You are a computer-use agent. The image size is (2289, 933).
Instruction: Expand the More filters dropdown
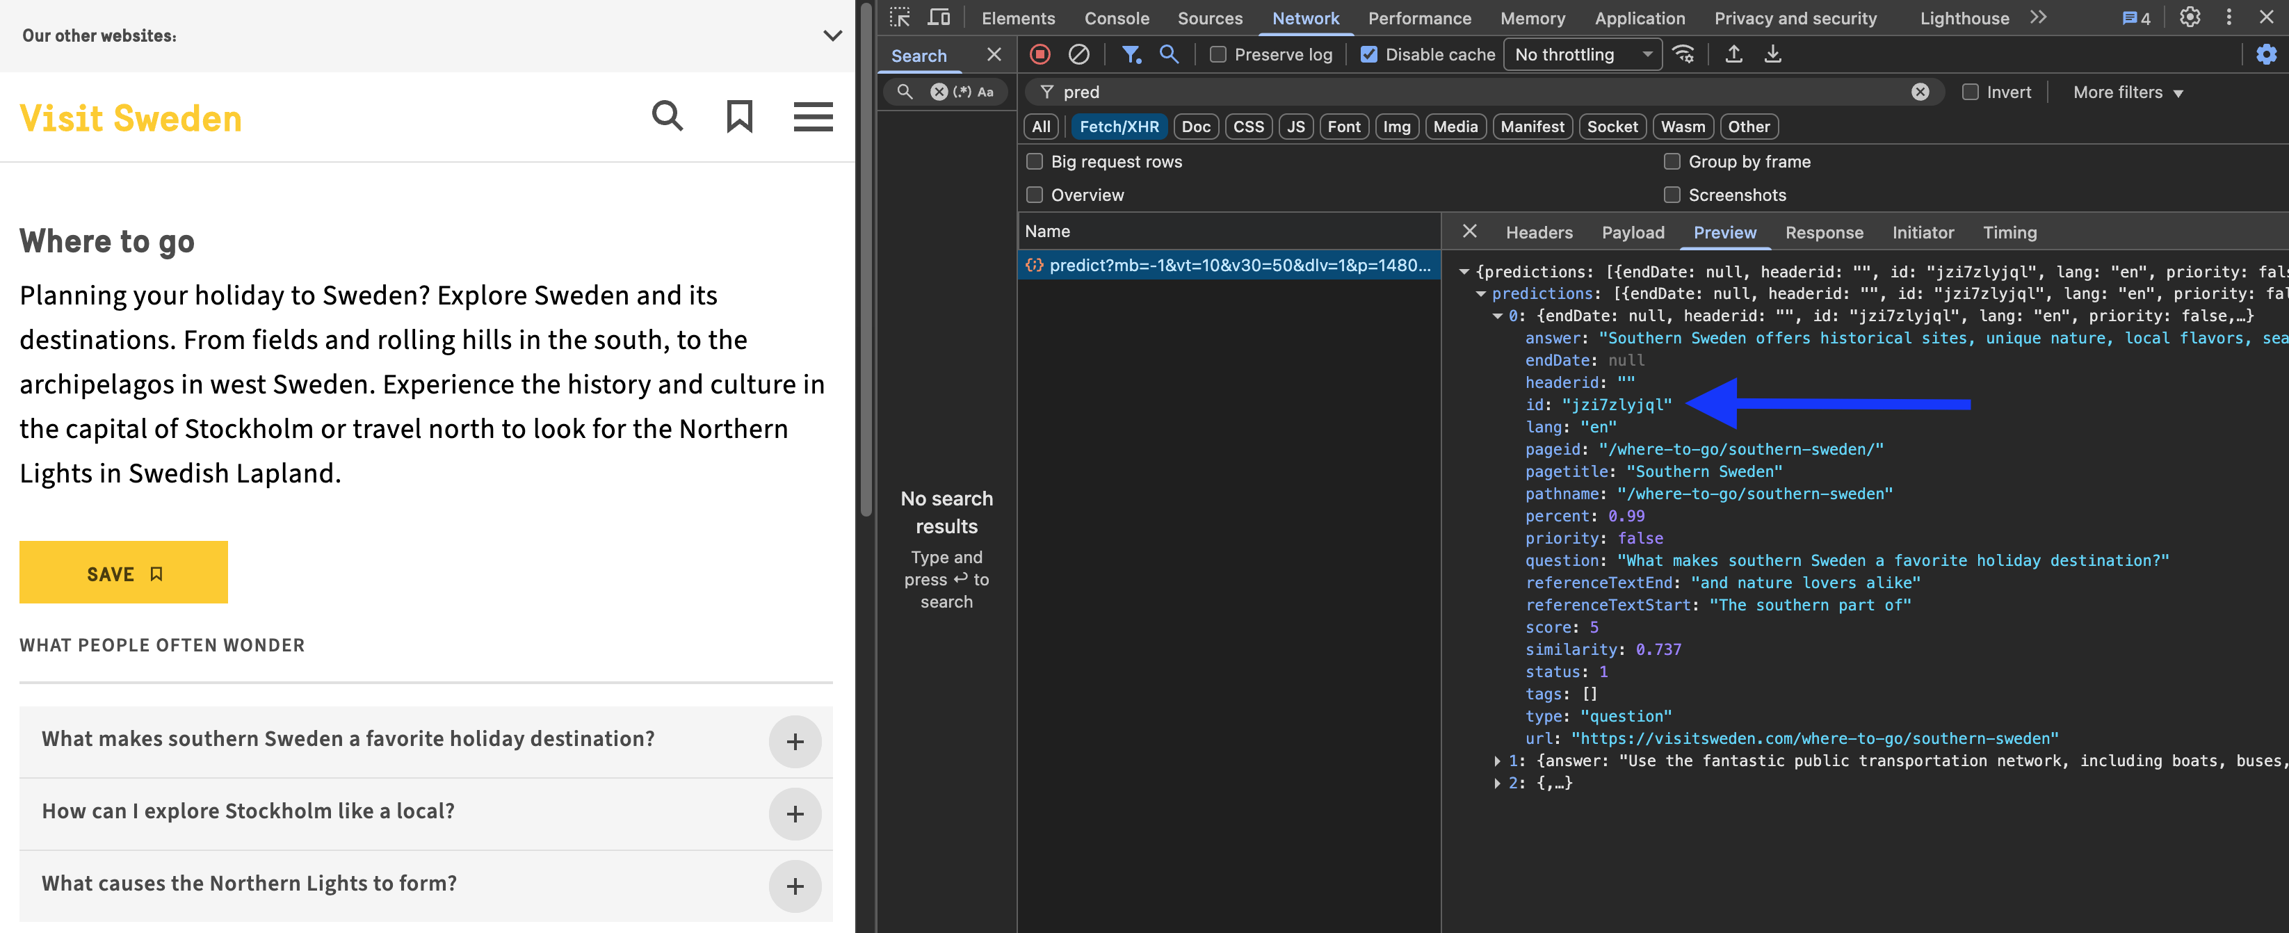[x=2127, y=92]
